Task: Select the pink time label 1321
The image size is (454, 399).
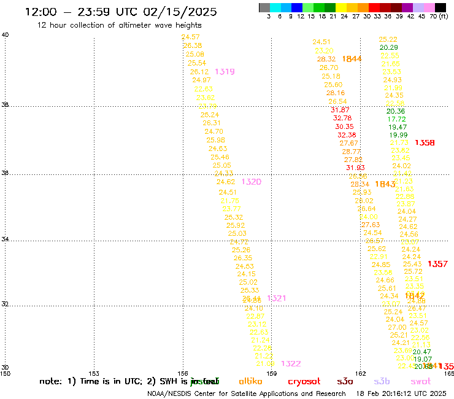Action: (277, 298)
